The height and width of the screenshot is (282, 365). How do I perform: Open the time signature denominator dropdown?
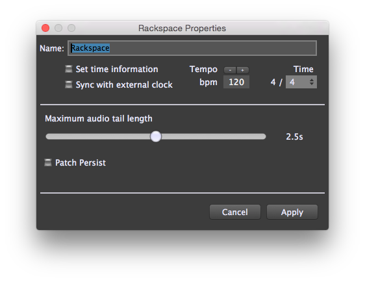301,82
